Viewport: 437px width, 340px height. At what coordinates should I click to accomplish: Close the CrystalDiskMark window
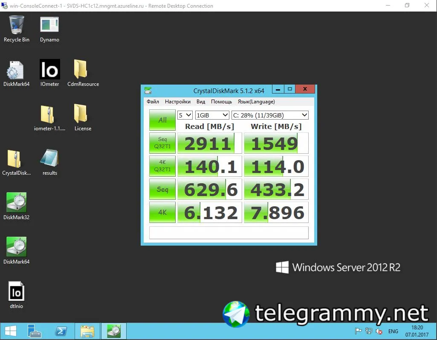tap(305, 89)
